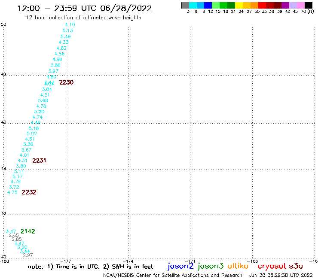This screenshot has height=279, width=318.
Task: Select the 4.62 wave height value
Action: click(61, 48)
